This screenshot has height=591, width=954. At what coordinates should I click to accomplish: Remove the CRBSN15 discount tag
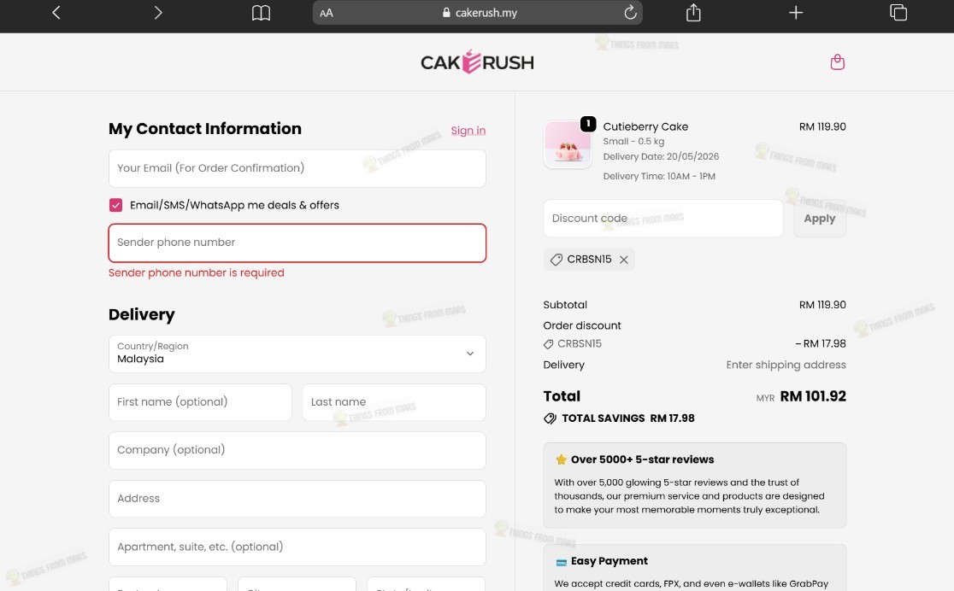point(624,260)
